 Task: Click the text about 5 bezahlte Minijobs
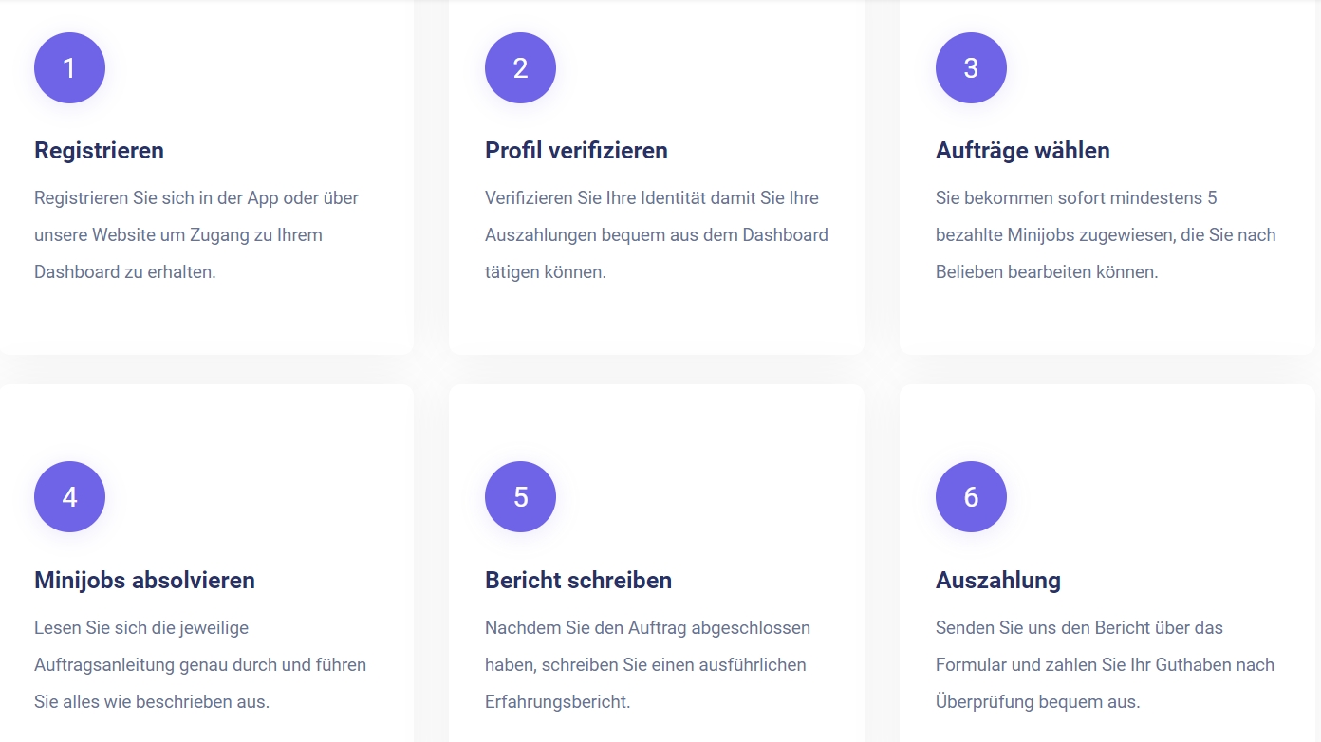(x=1106, y=234)
